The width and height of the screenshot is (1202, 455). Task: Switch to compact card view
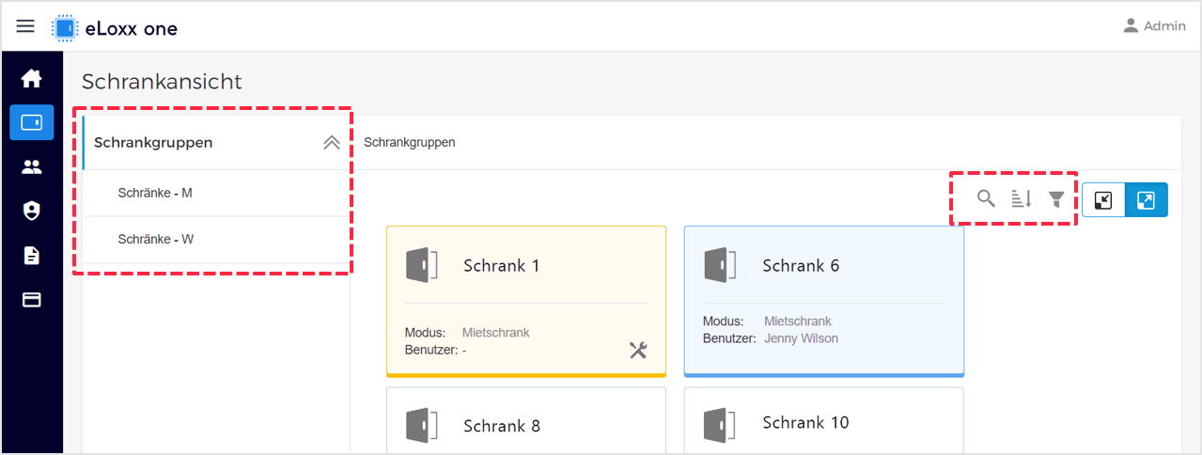pos(1103,199)
